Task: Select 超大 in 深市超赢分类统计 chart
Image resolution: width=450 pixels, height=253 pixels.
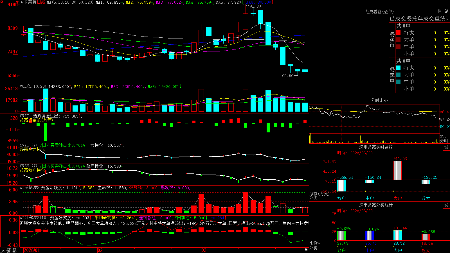Action: [x=426, y=250]
